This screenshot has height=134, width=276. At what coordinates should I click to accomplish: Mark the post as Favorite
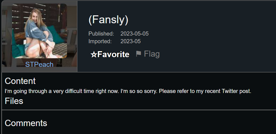tap(110, 54)
